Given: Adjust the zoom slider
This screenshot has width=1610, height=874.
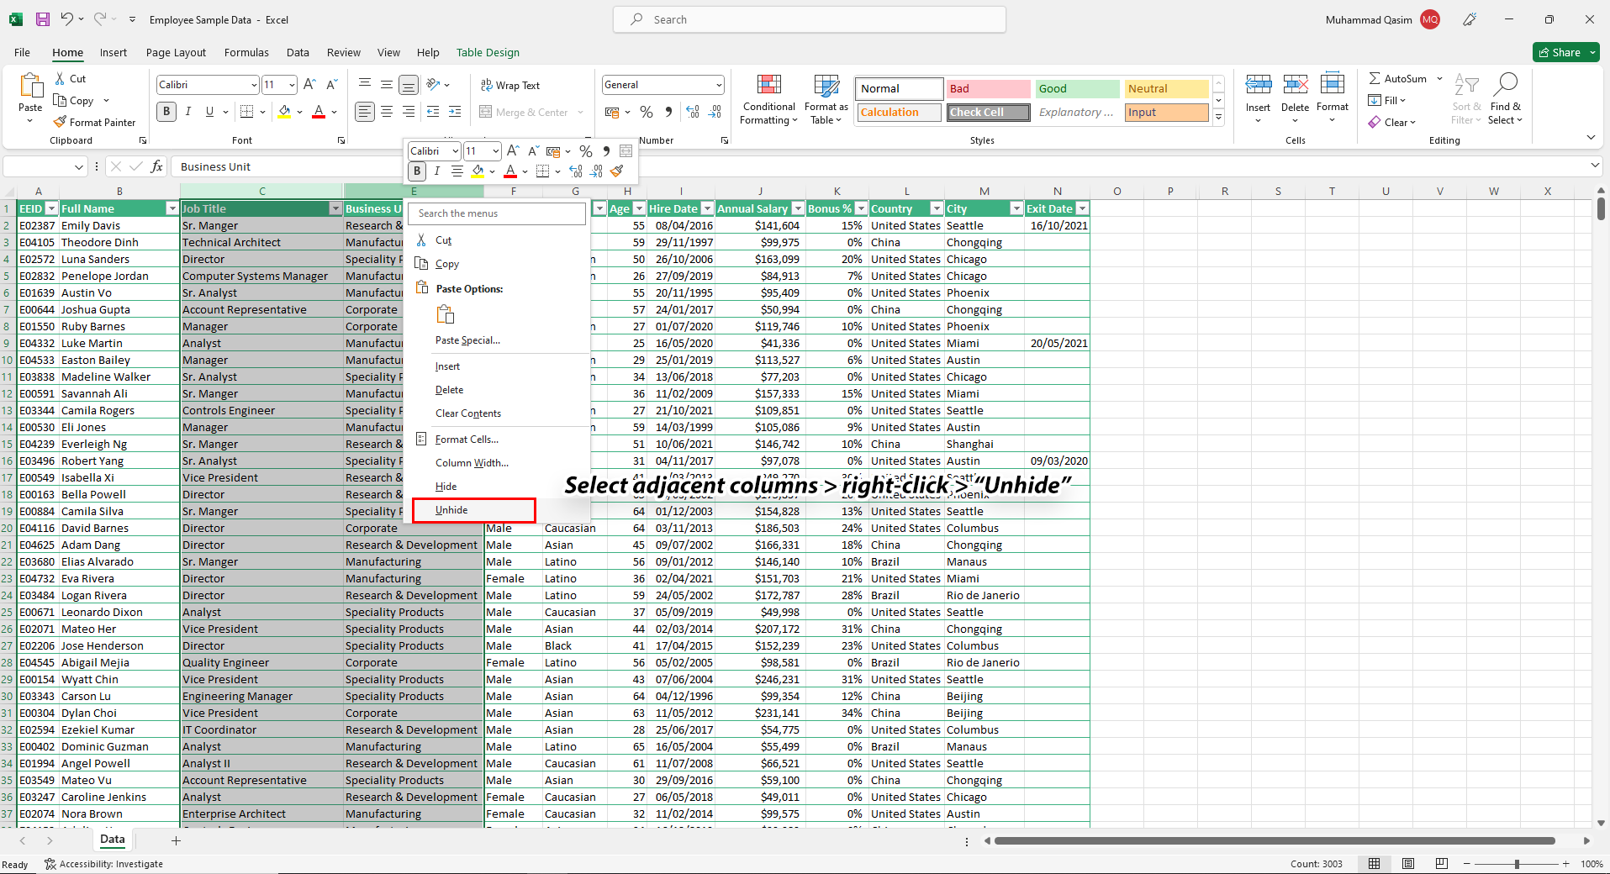Looking at the screenshot, I should click(x=1518, y=864).
